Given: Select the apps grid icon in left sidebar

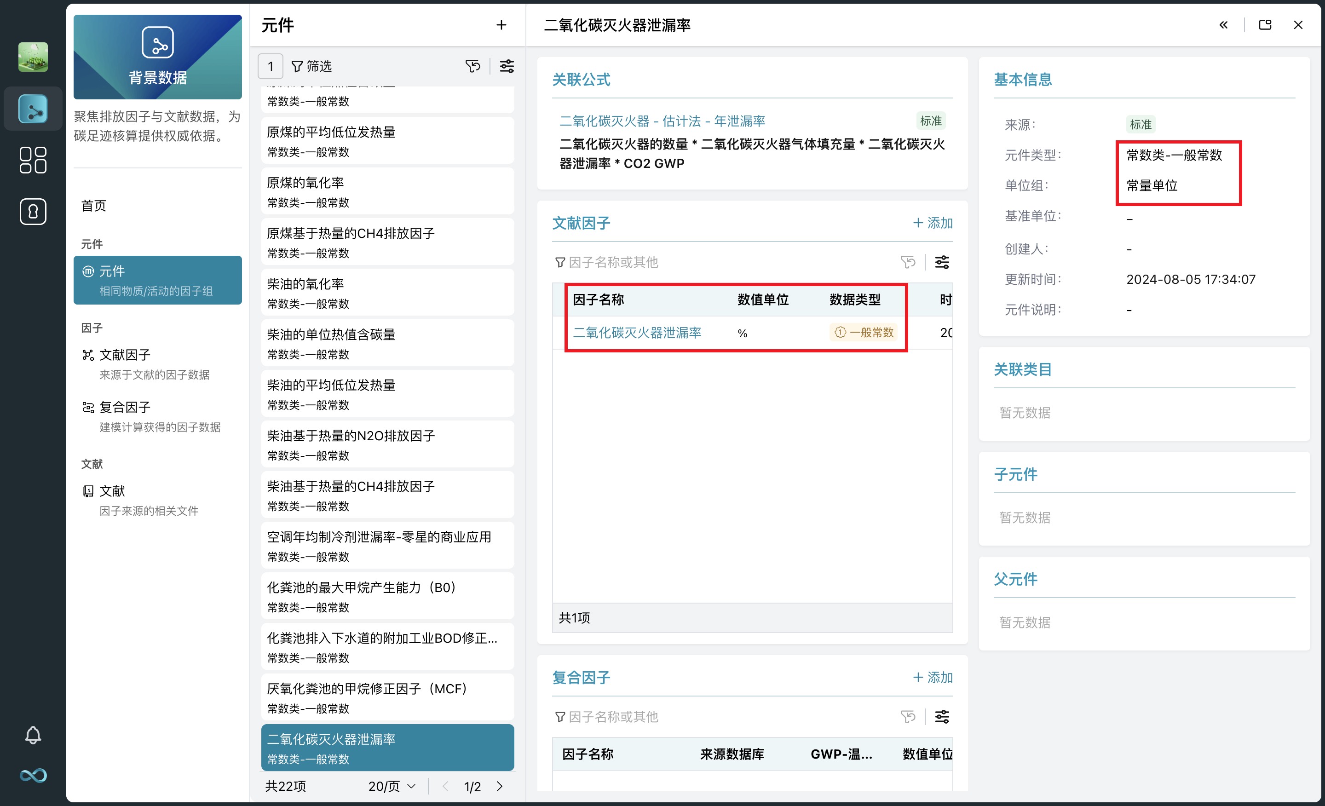Looking at the screenshot, I should [x=33, y=160].
